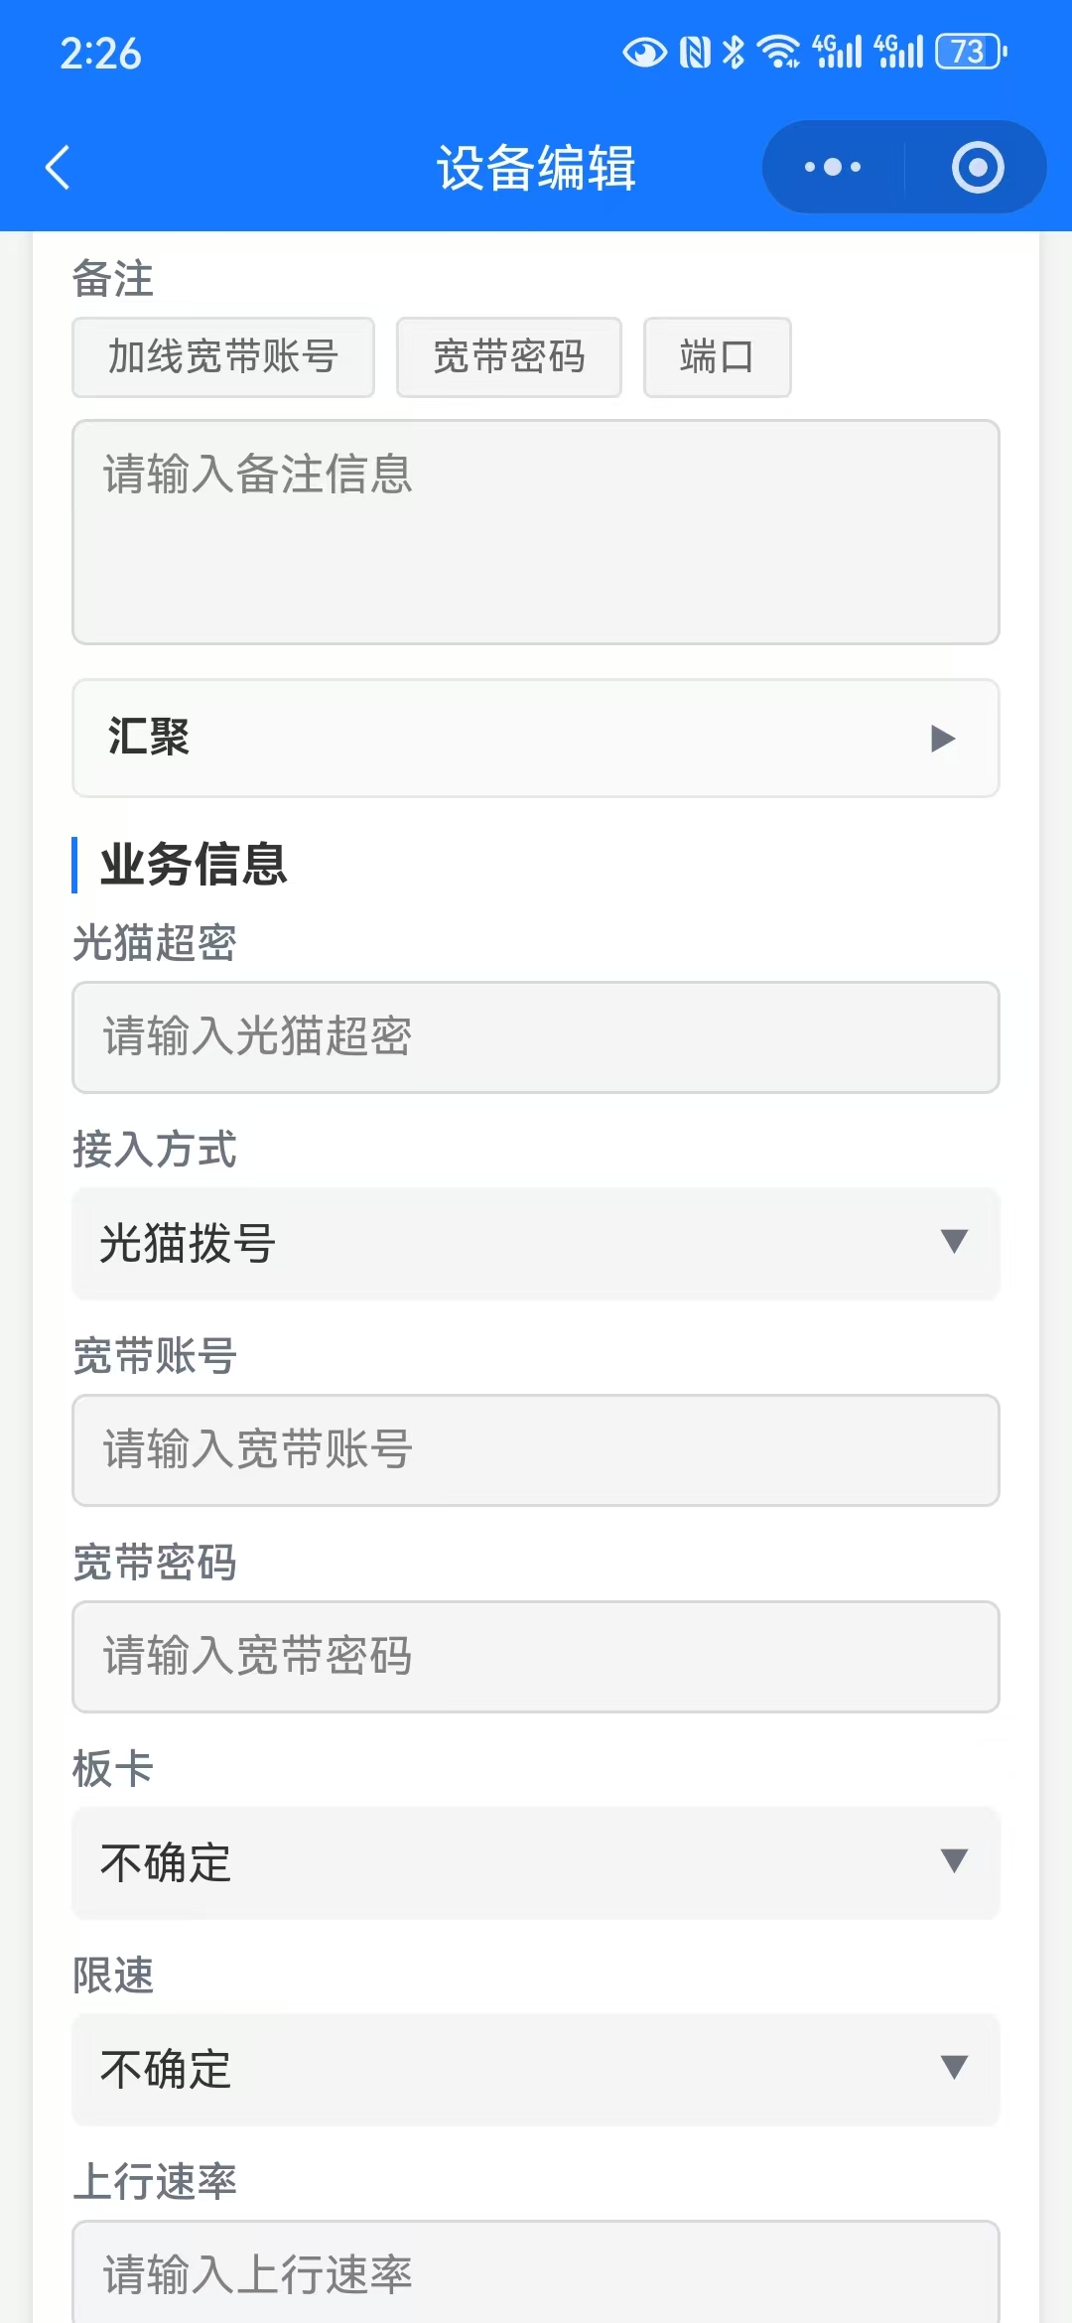Tap the NFC status icon
This screenshot has height=2323, width=1072.
[695, 52]
